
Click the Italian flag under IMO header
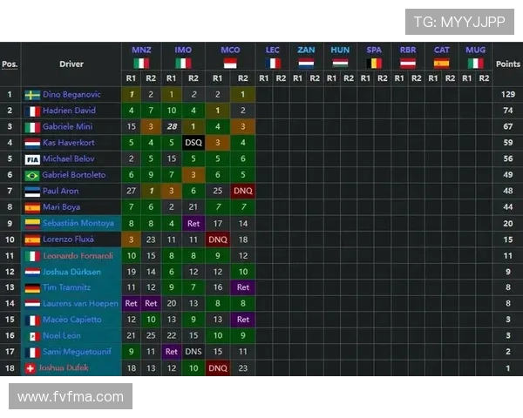point(183,63)
